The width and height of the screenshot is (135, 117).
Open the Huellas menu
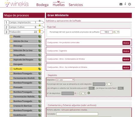pos(59,5)
